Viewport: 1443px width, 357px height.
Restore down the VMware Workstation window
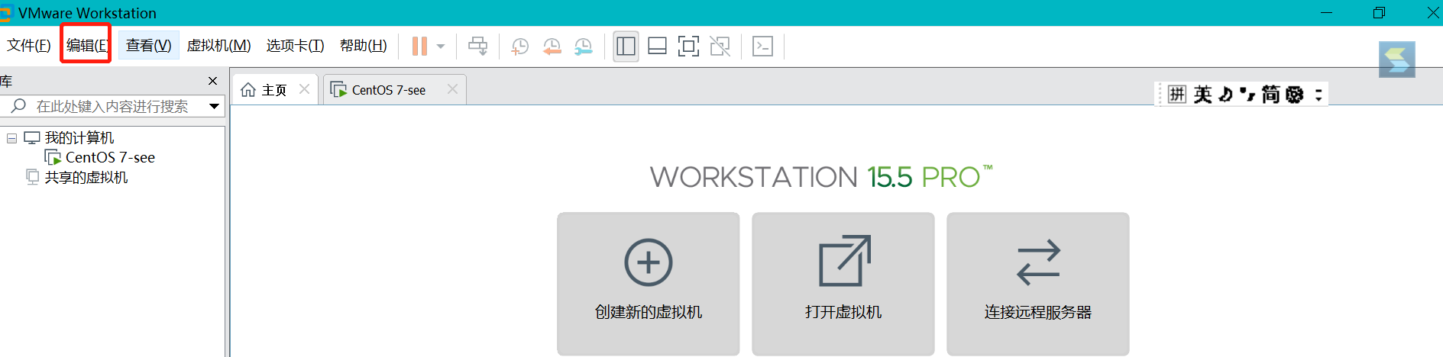[1379, 13]
